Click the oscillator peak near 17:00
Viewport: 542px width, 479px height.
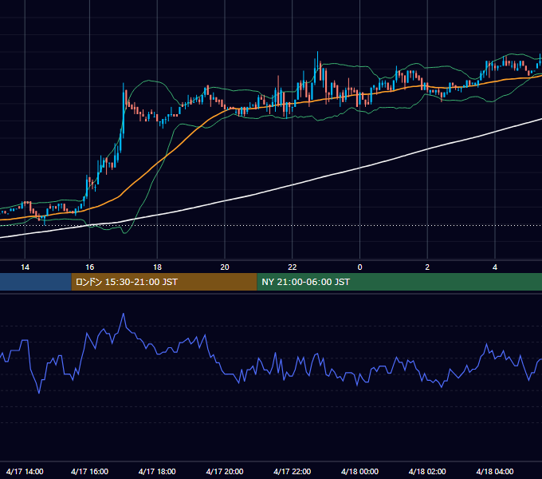pos(124,314)
